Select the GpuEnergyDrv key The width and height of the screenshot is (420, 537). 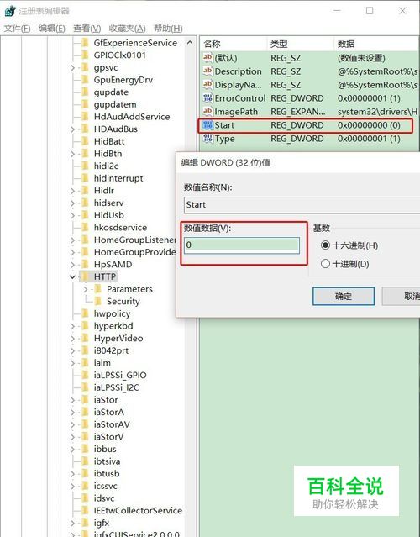pyautogui.click(x=123, y=80)
